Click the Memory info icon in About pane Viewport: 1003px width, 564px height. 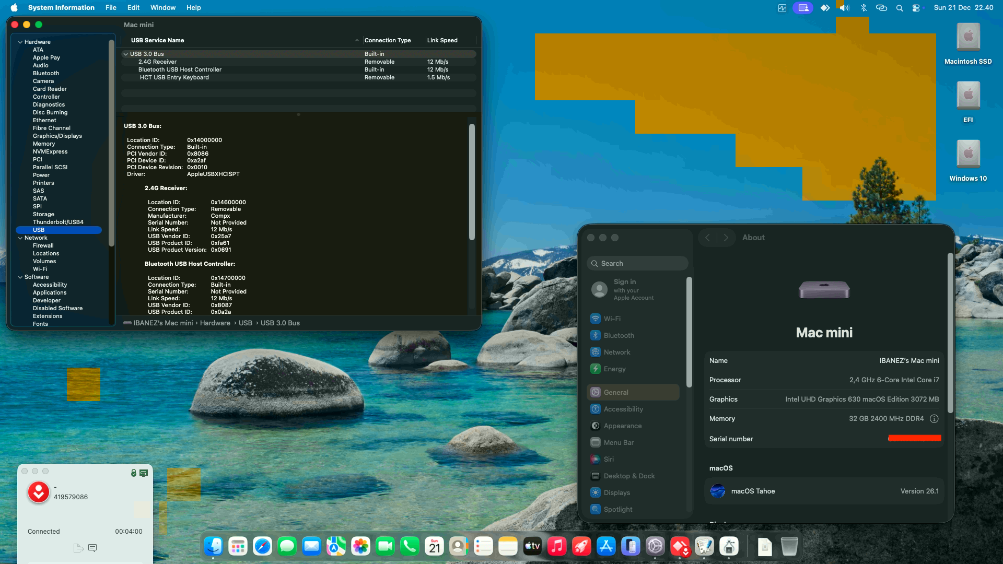coord(934,419)
